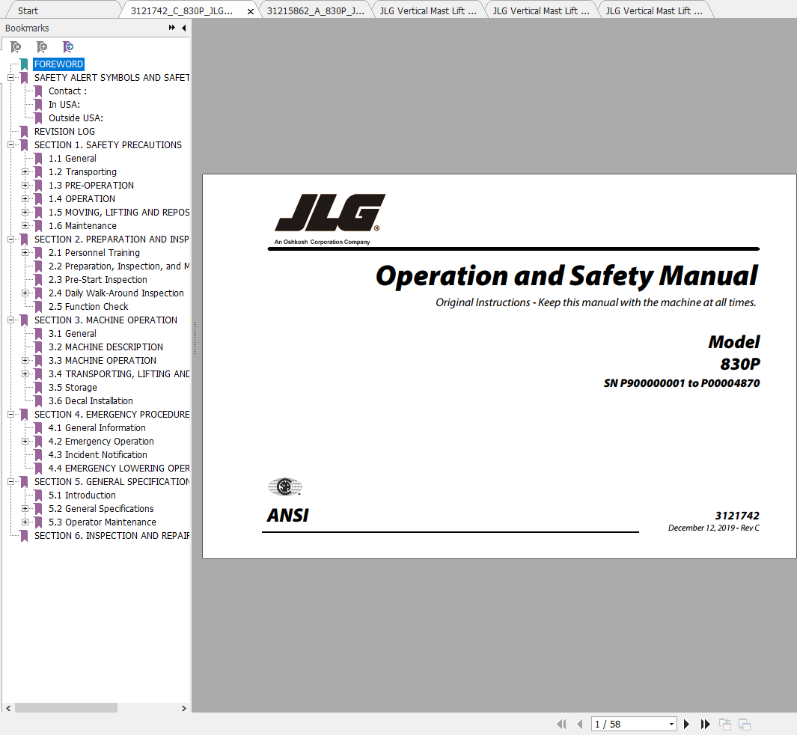Collapse SECTION 5. GENERAL SPECIFICATIONS node
Viewport: 797px width, 735px height.
pos(10,482)
